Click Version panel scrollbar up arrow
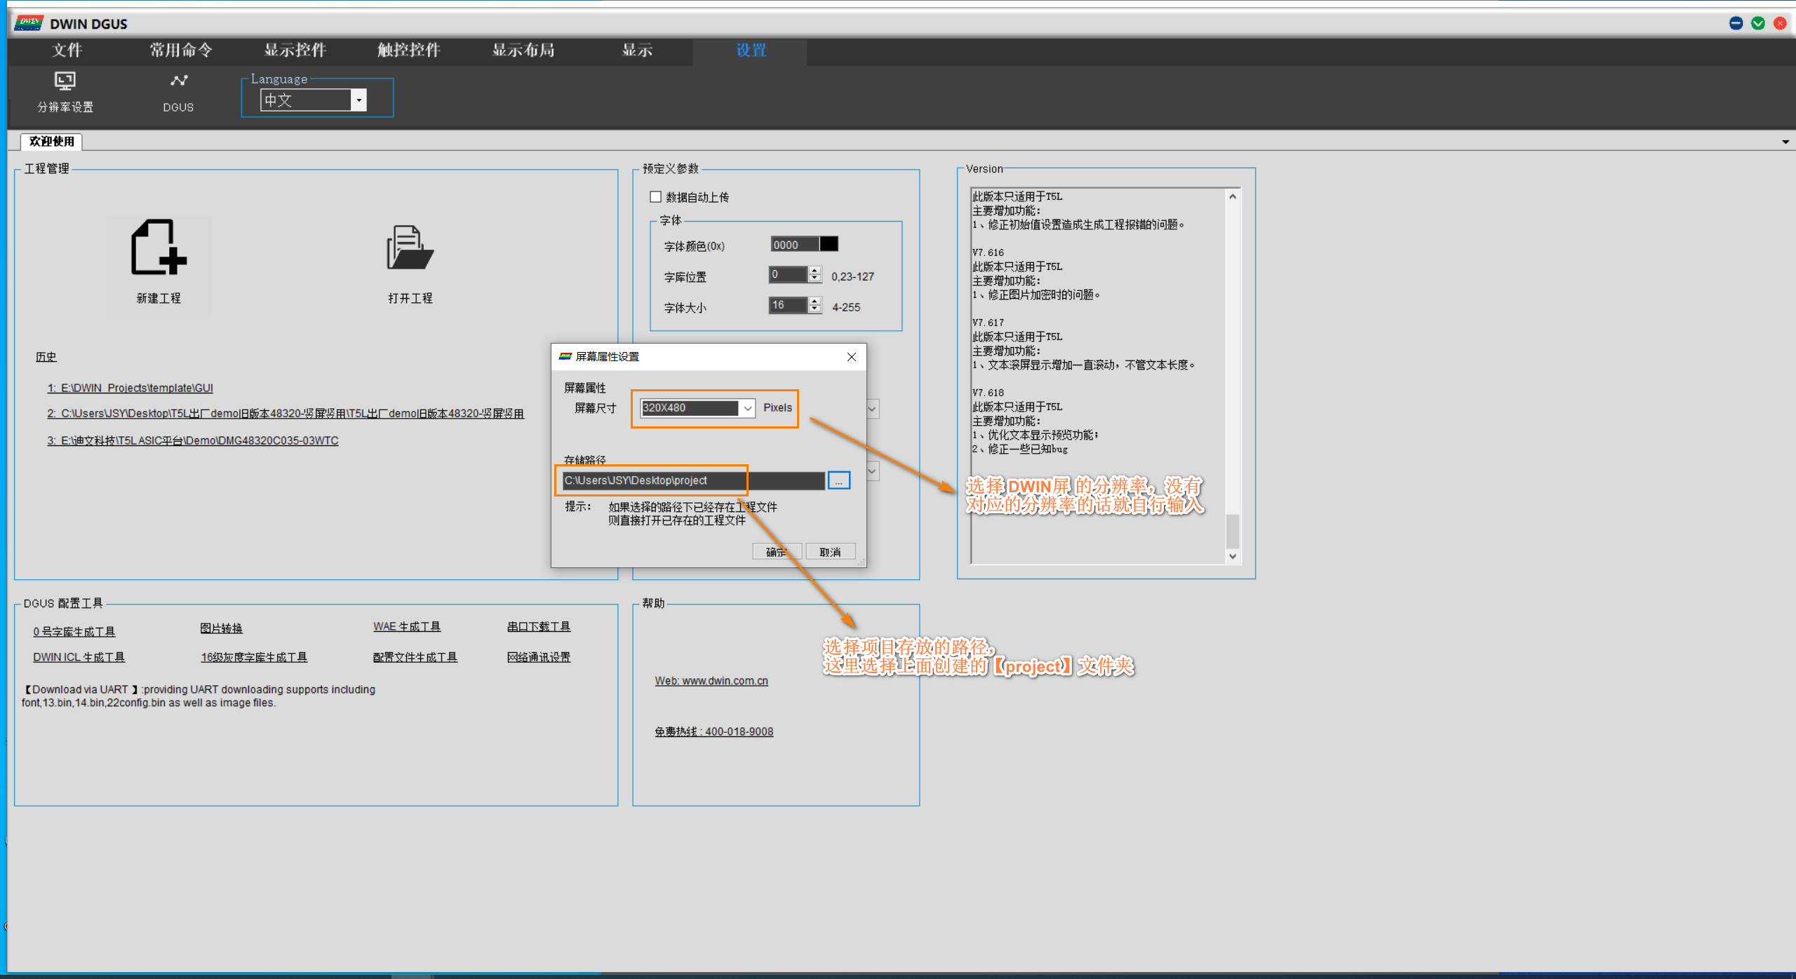 pyautogui.click(x=1233, y=197)
